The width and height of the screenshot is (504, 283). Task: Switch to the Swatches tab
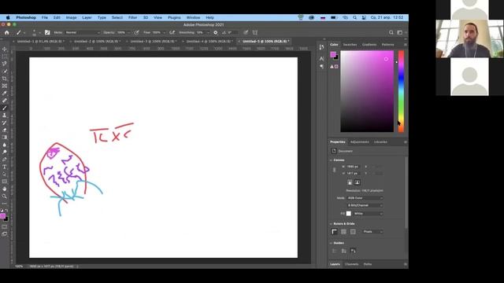coord(350,45)
